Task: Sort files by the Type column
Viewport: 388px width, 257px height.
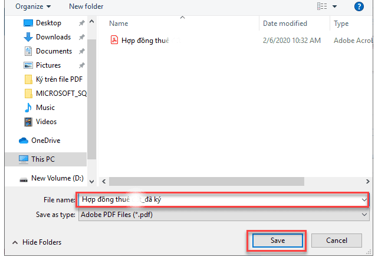Action: [x=341, y=24]
